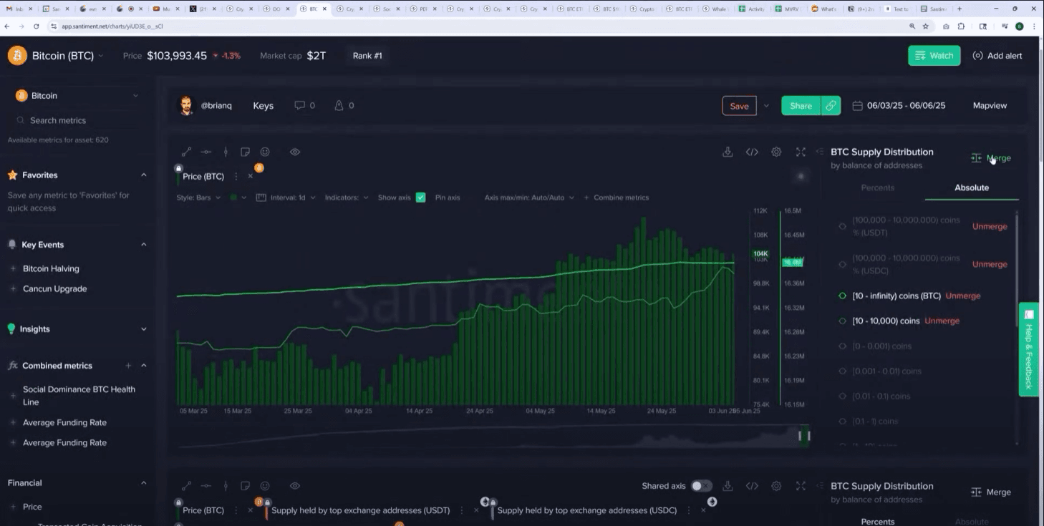The height and width of the screenshot is (526, 1044).
Task: Collapse the Favorites section
Action: (x=144, y=175)
